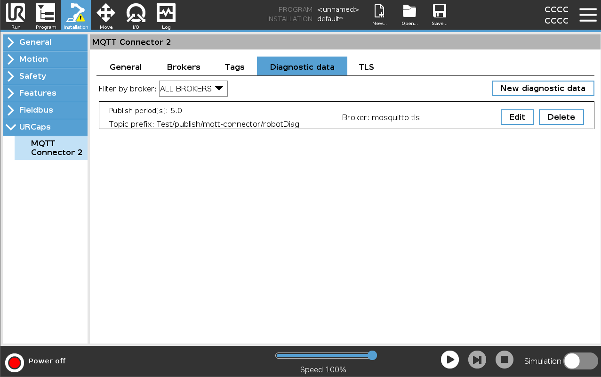Open the I/O icon
601x377 pixels.
coord(136,15)
